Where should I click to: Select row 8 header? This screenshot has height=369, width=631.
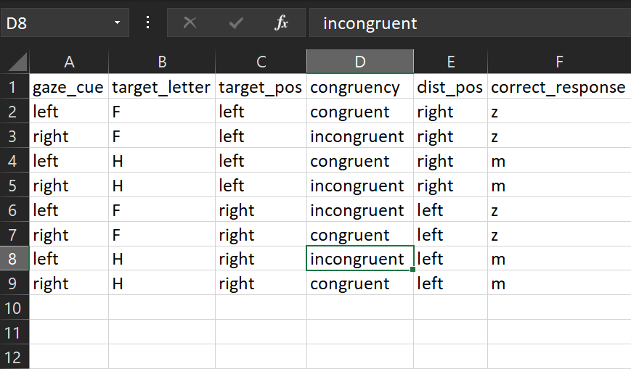(x=15, y=259)
